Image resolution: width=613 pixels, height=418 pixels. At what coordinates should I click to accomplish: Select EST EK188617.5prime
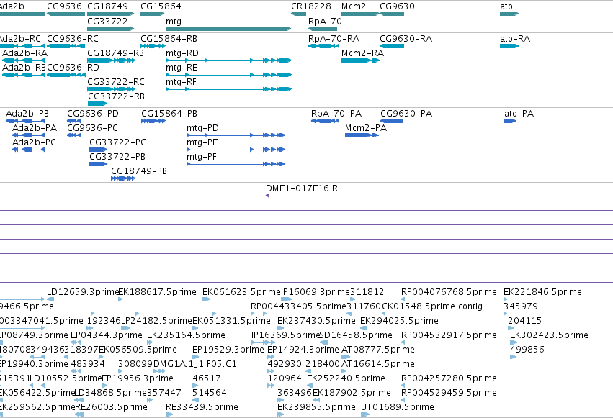(x=120, y=299)
